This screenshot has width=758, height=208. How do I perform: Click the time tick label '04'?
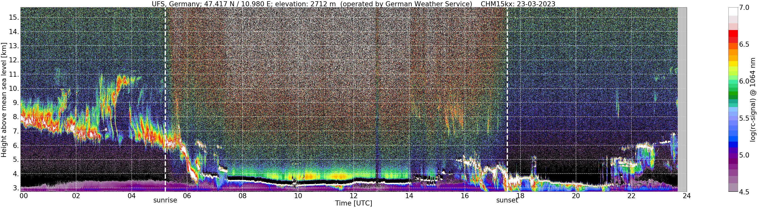pos(132,196)
